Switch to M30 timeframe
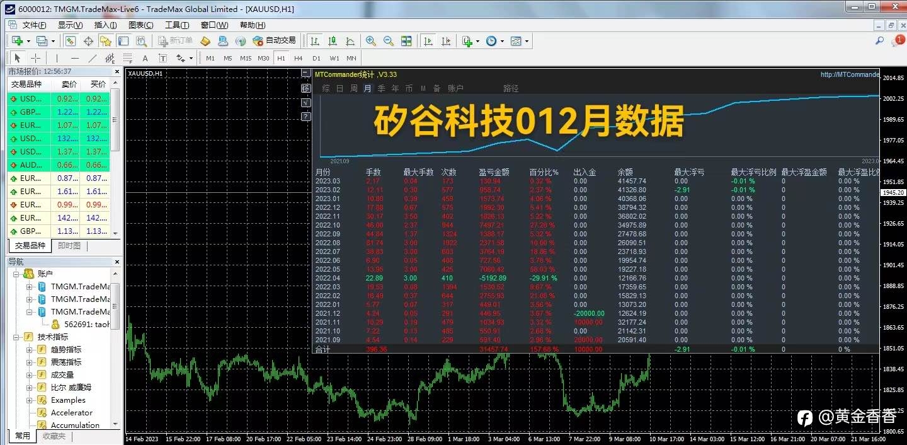 tap(263, 58)
